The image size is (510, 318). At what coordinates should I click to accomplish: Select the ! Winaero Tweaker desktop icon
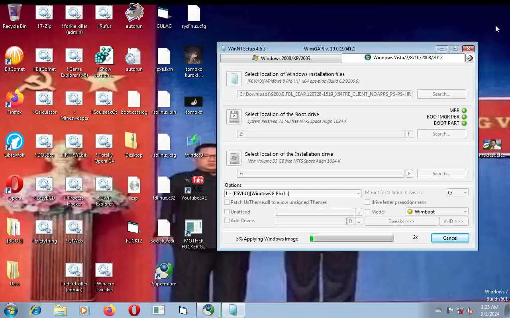pyautogui.click(x=104, y=277)
